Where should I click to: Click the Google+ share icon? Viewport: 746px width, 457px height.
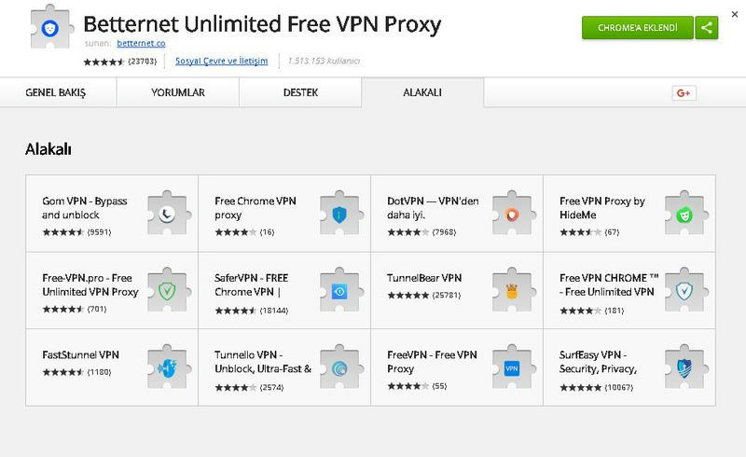[x=684, y=93]
